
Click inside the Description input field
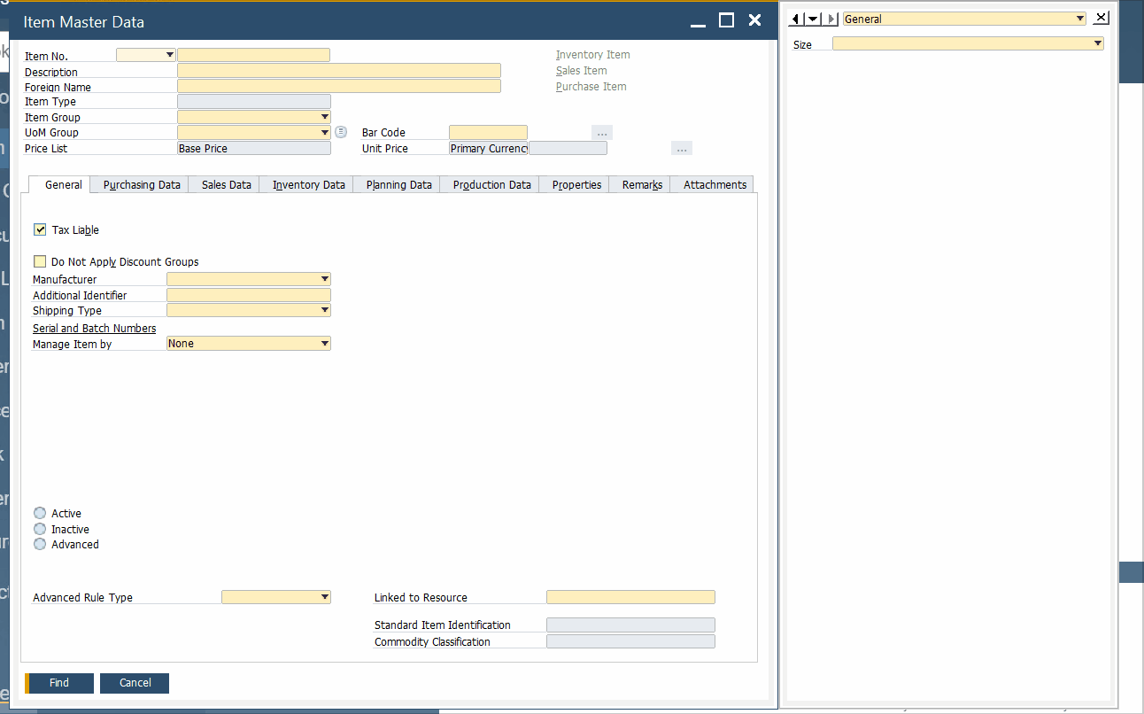(x=339, y=70)
